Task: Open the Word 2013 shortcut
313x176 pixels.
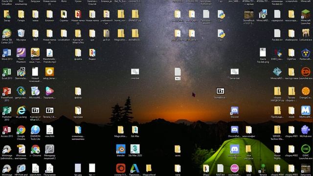Action: pyautogui.click(x=7, y=53)
